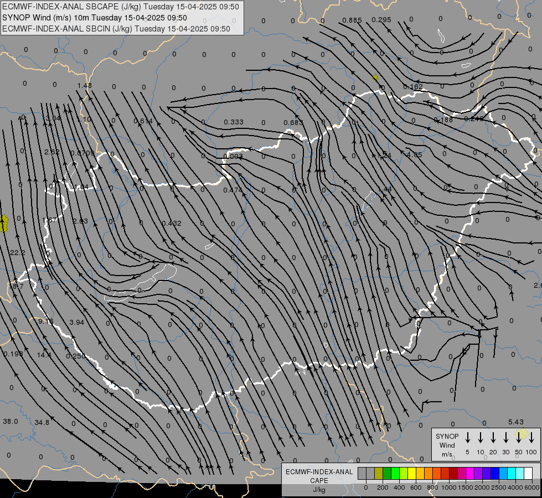Click the 4.05 value on the map
This screenshot has width=542, height=498.
(x=415, y=154)
